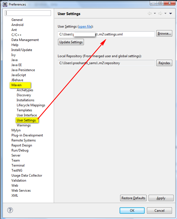The image size is (177, 219).
Task: Select the Java tree item
Action: pyautogui.click(x=14, y=60)
